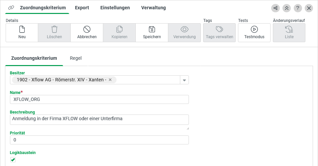Grab the Beschreibung textarea resize handle

coord(188,128)
